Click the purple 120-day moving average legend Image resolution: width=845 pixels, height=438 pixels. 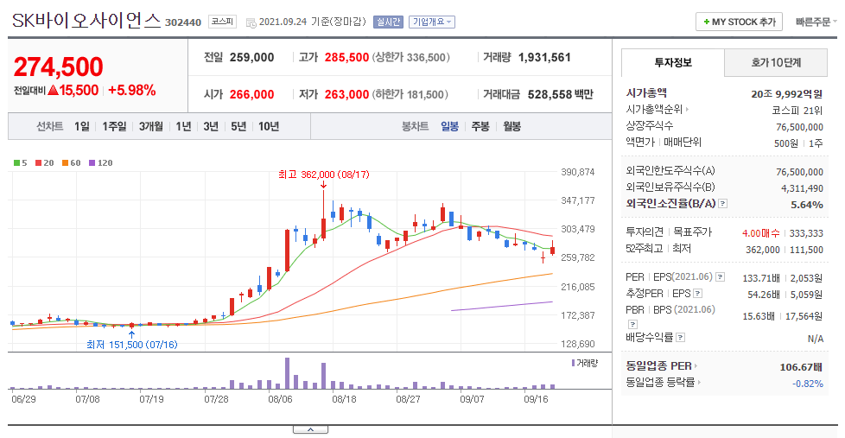click(101, 162)
